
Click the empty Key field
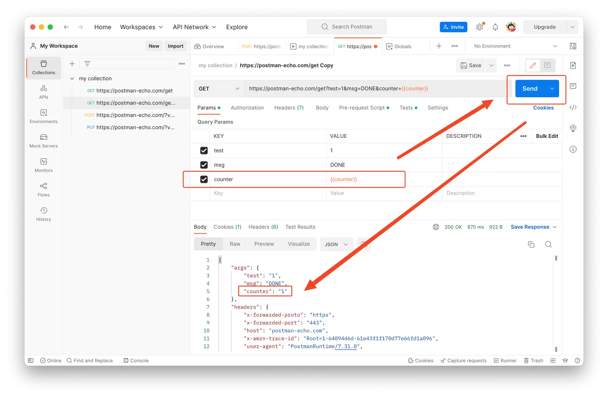pos(268,193)
